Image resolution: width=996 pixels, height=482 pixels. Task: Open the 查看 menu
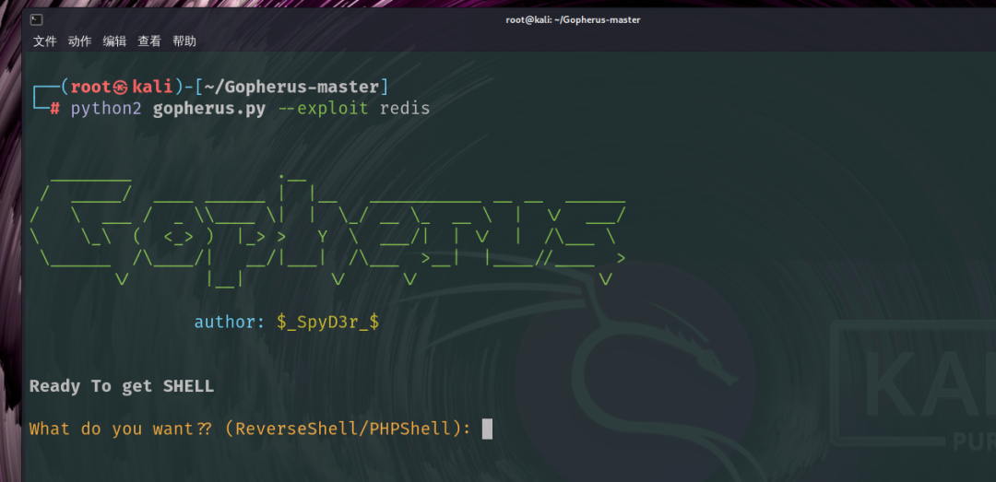pos(149,41)
